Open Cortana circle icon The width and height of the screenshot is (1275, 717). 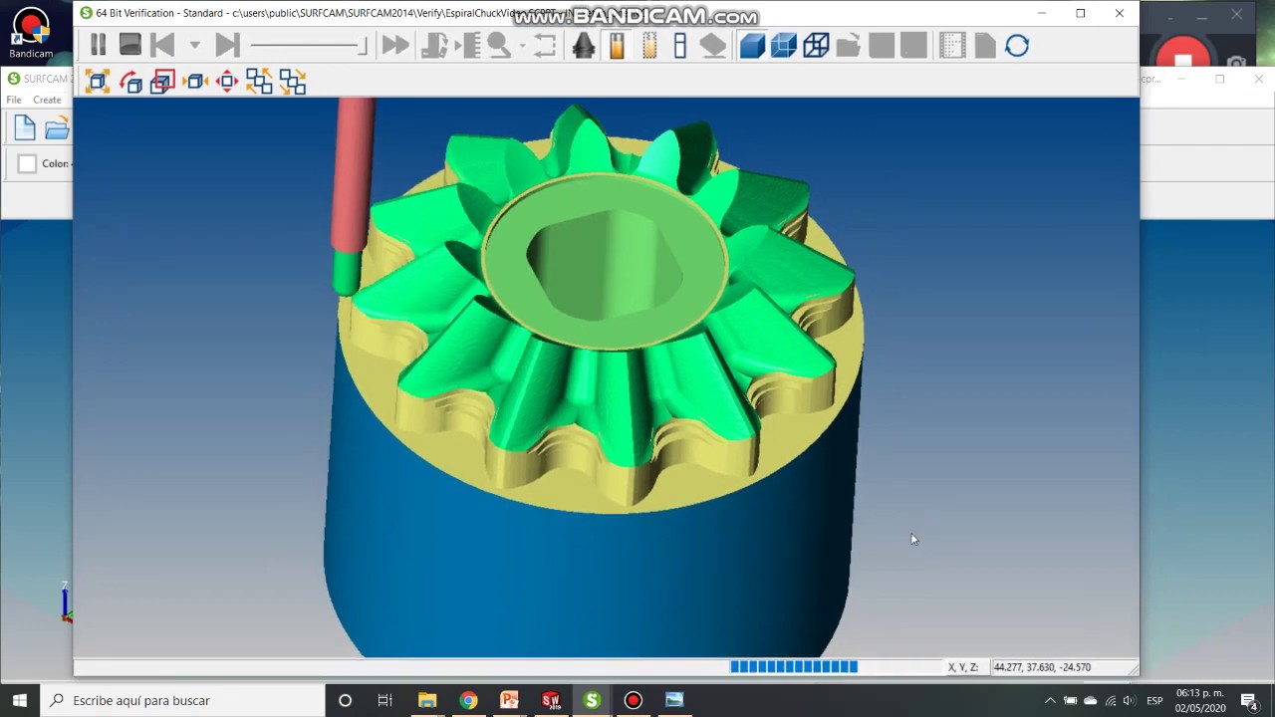(x=345, y=700)
